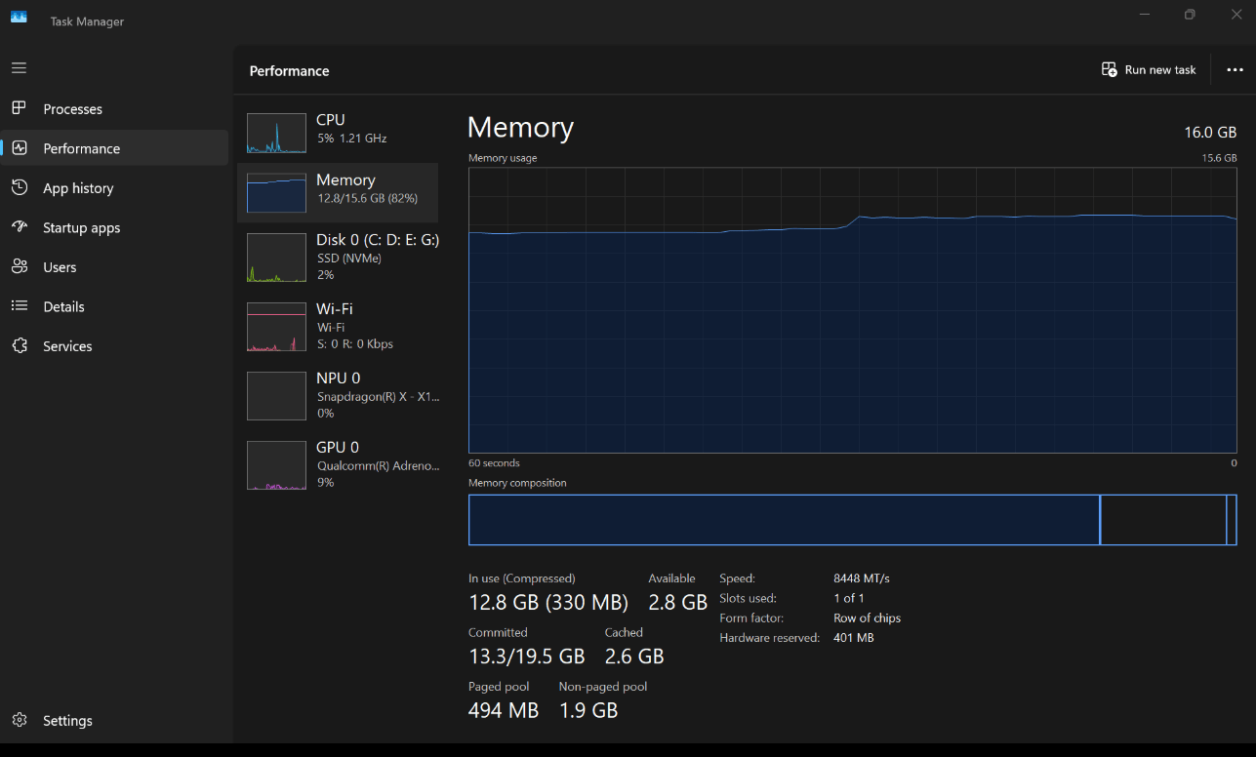
Task: Select the Wi-Fi mini graph thumbnail
Action: [x=276, y=327]
